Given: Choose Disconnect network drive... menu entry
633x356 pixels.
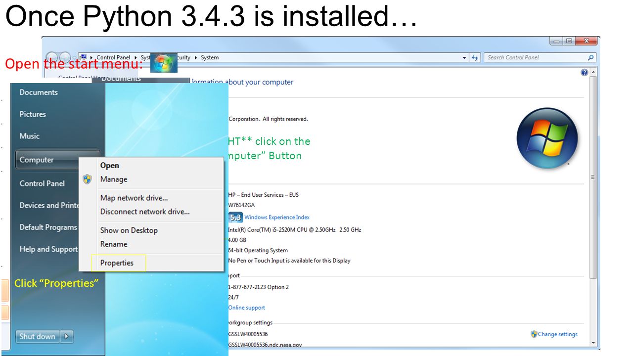Looking at the screenshot, I should pyautogui.click(x=145, y=212).
